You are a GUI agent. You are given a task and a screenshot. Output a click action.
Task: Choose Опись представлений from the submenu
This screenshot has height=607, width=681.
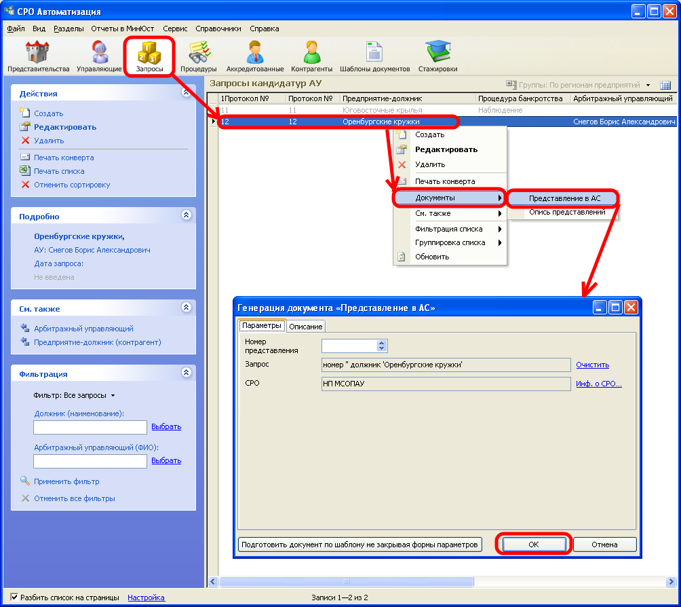click(x=566, y=213)
